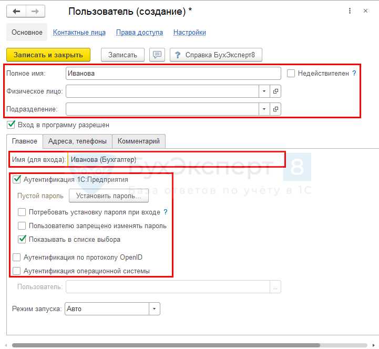Open the Режим запуска dropdown
This screenshot has height=349, width=379.
(154, 309)
